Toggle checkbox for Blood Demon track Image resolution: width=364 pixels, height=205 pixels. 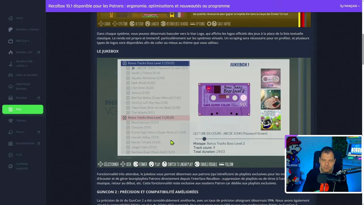tap(128, 122)
